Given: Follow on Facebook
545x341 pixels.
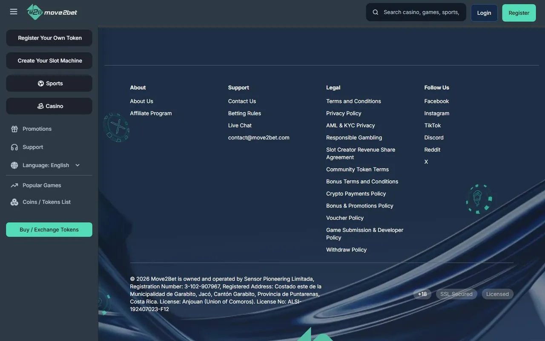Looking at the screenshot, I should pos(436,101).
